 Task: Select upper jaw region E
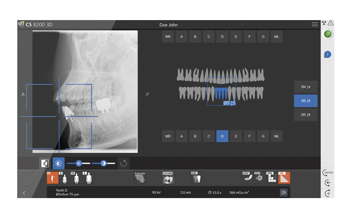click(236, 36)
